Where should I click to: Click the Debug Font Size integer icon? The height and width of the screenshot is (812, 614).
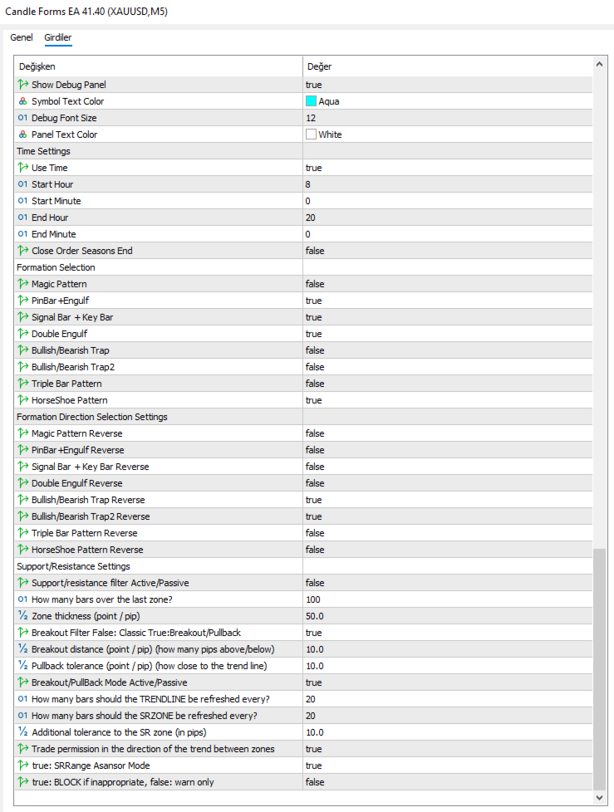point(22,118)
